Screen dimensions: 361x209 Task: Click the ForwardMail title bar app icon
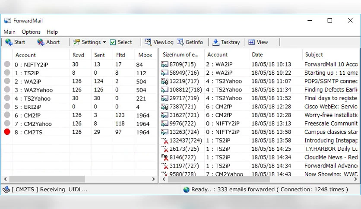[x=7, y=21]
